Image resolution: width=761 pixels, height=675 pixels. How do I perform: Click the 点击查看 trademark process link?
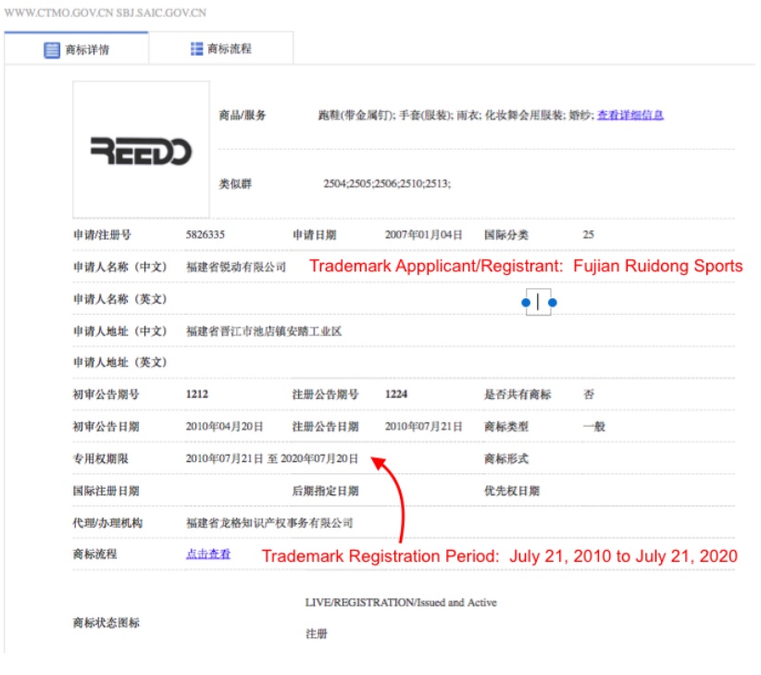208,554
